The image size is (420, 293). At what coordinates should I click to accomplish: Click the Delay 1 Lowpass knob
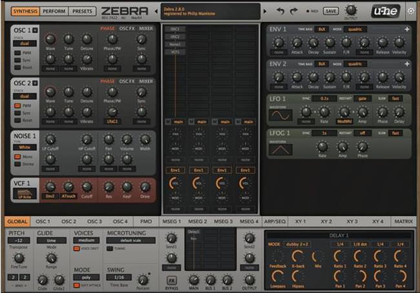point(277,276)
